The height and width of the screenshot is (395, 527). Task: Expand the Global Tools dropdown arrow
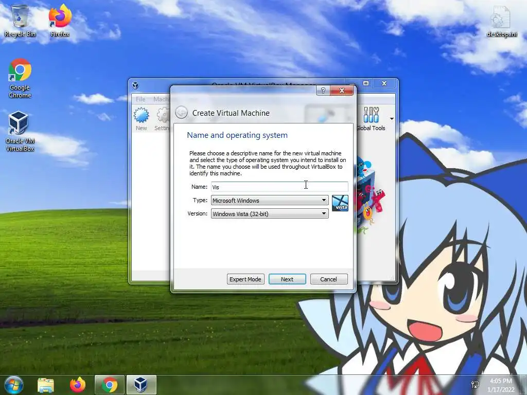click(392, 119)
